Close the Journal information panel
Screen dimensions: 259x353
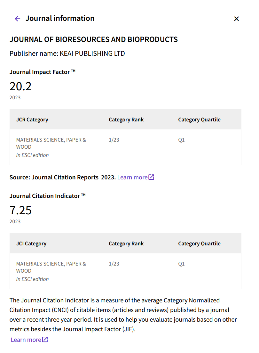[x=236, y=19]
